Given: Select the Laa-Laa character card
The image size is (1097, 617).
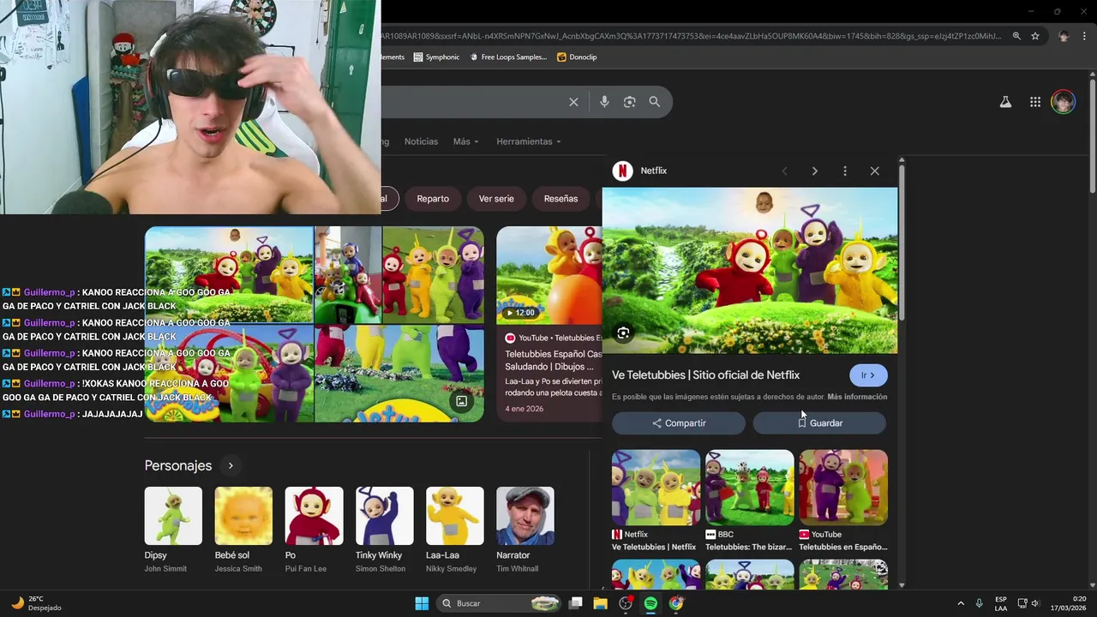Looking at the screenshot, I should click(454, 530).
